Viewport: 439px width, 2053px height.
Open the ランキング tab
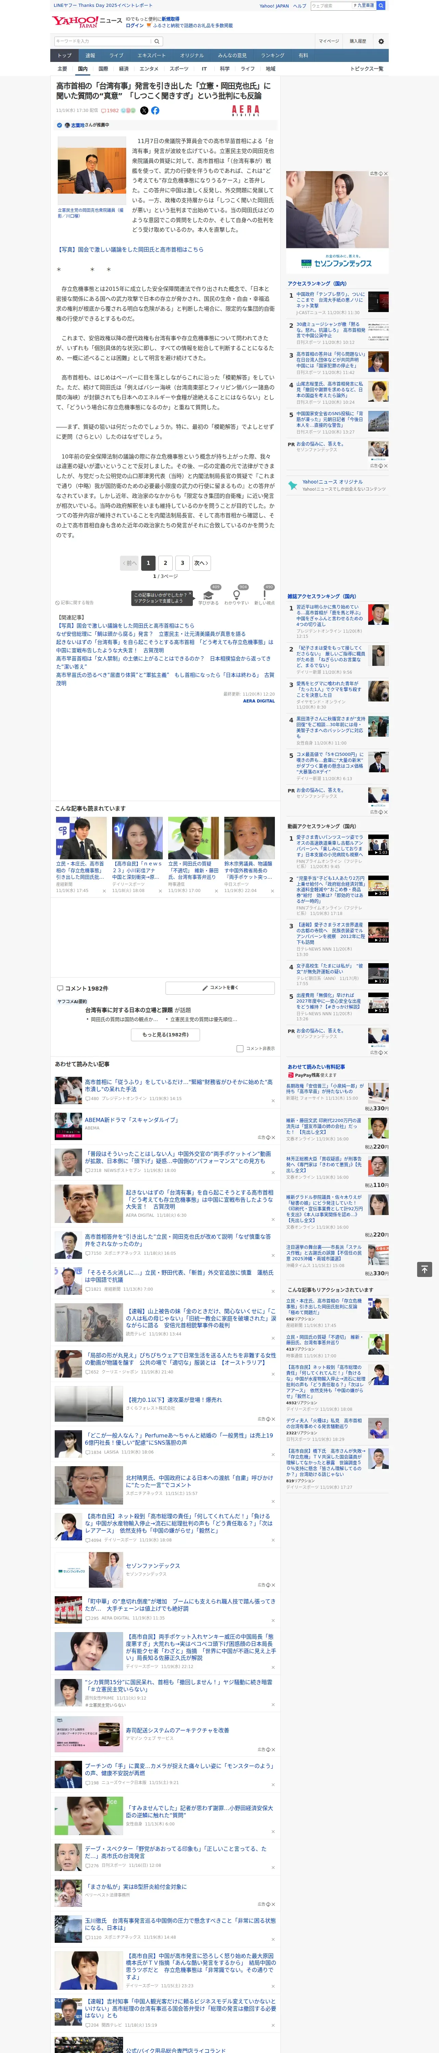(x=272, y=56)
